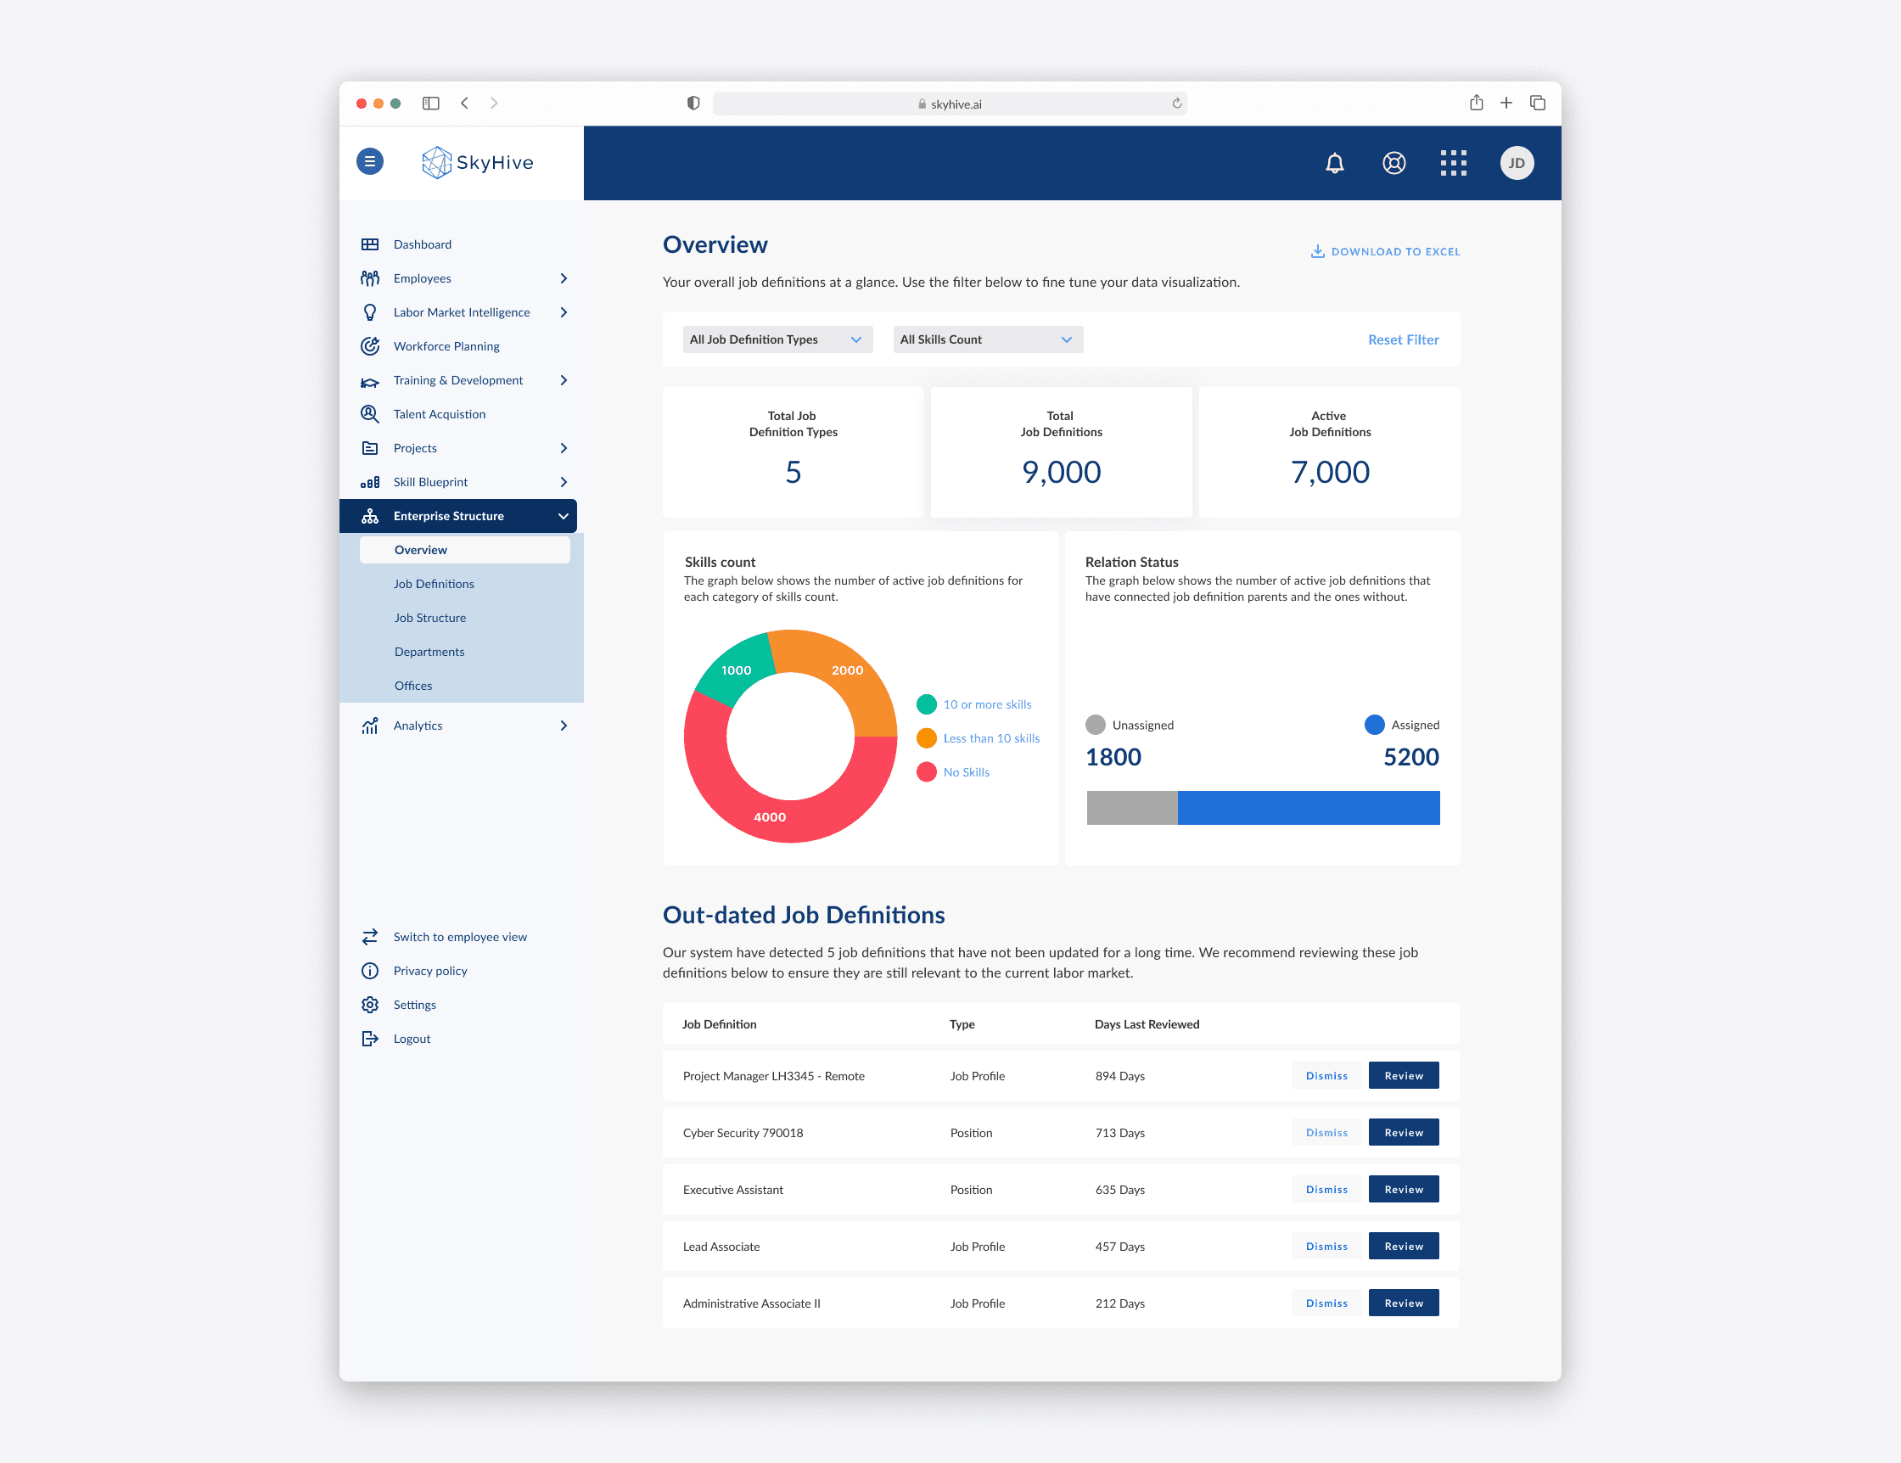The height and width of the screenshot is (1463, 1901).
Task: Click the Safari share icon
Action: click(1476, 103)
